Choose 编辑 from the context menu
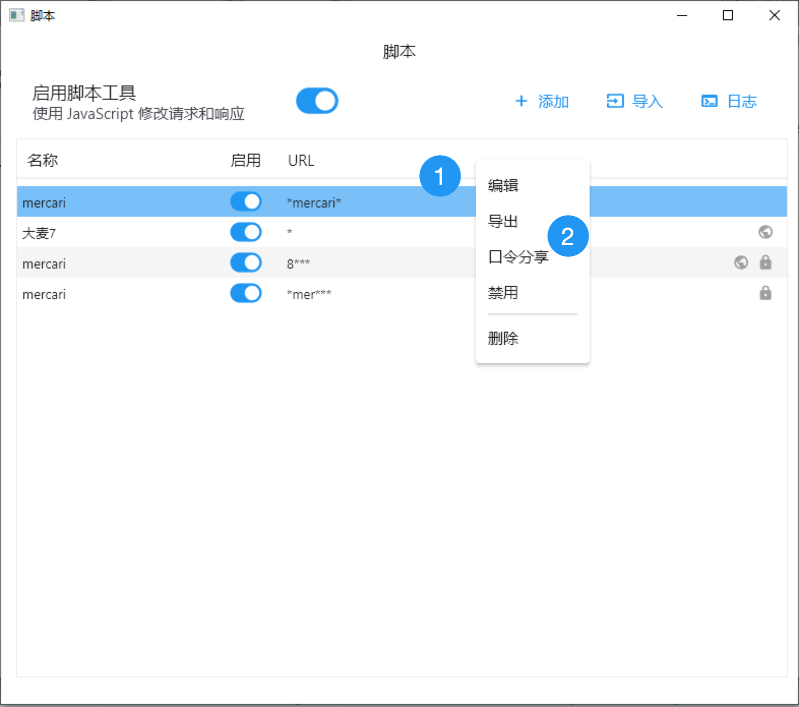 pos(503,186)
